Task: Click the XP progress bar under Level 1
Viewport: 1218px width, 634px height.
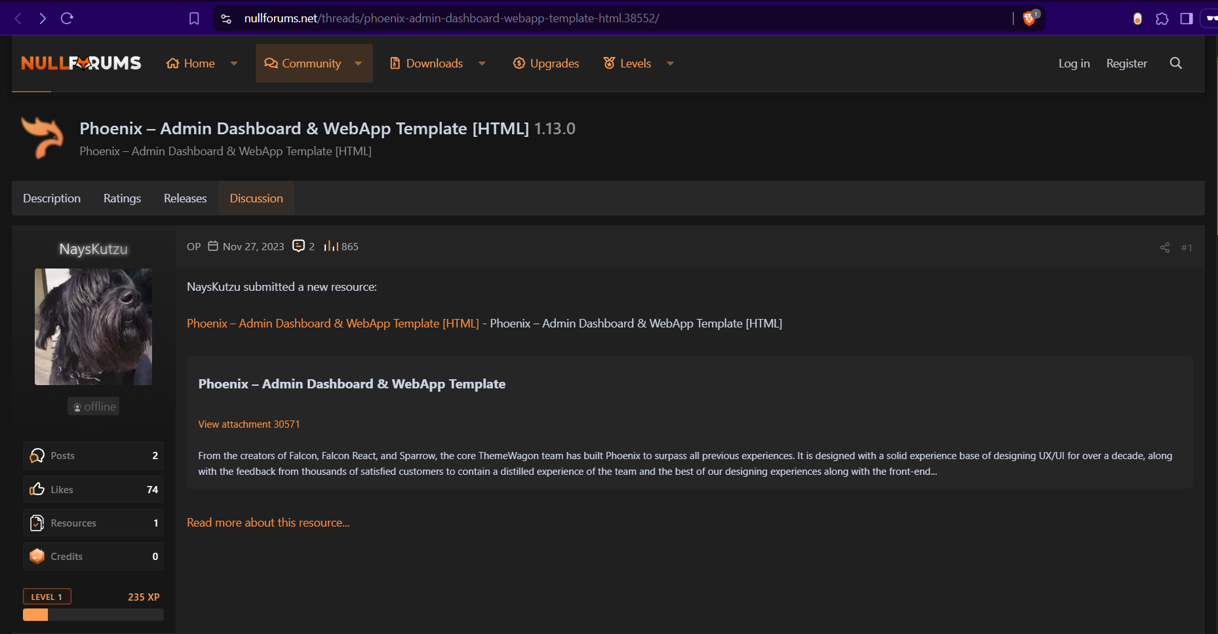Action: click(x=93, y=614)
